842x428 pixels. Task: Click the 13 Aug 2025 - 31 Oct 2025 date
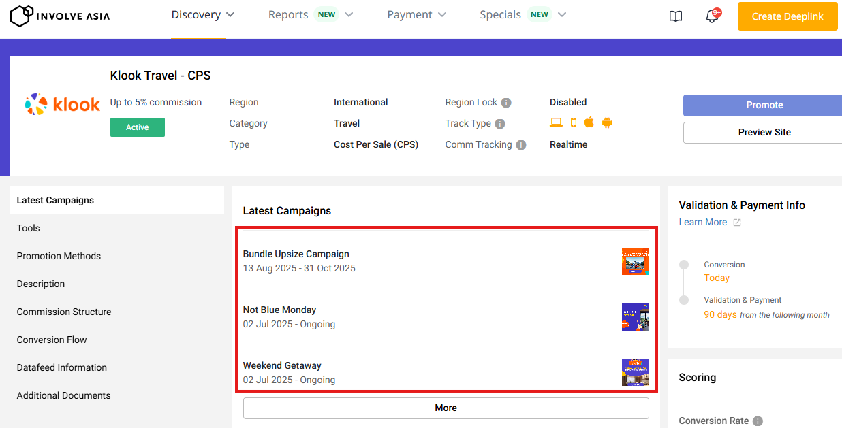[x=300, y=269]
